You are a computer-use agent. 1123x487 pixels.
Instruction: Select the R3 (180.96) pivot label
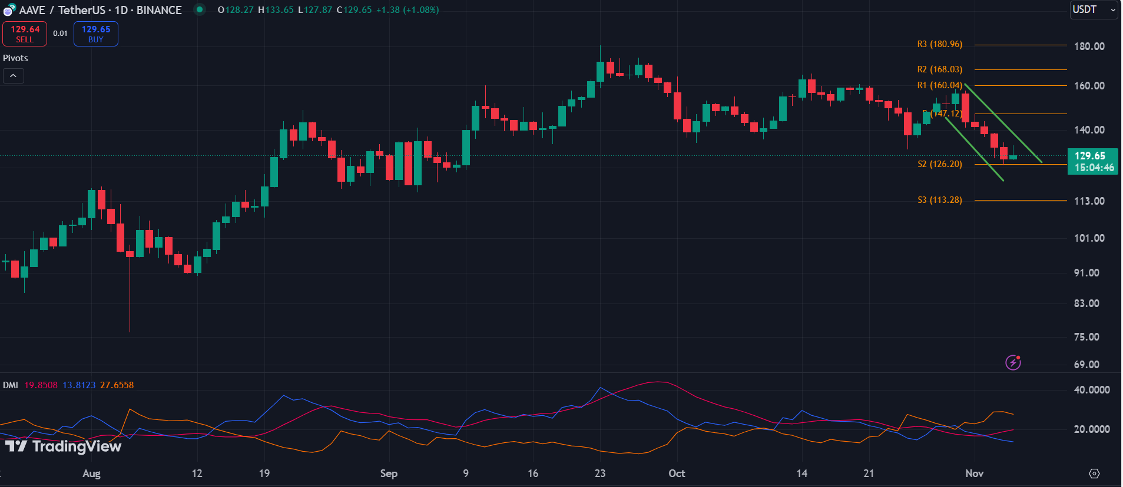940,44
